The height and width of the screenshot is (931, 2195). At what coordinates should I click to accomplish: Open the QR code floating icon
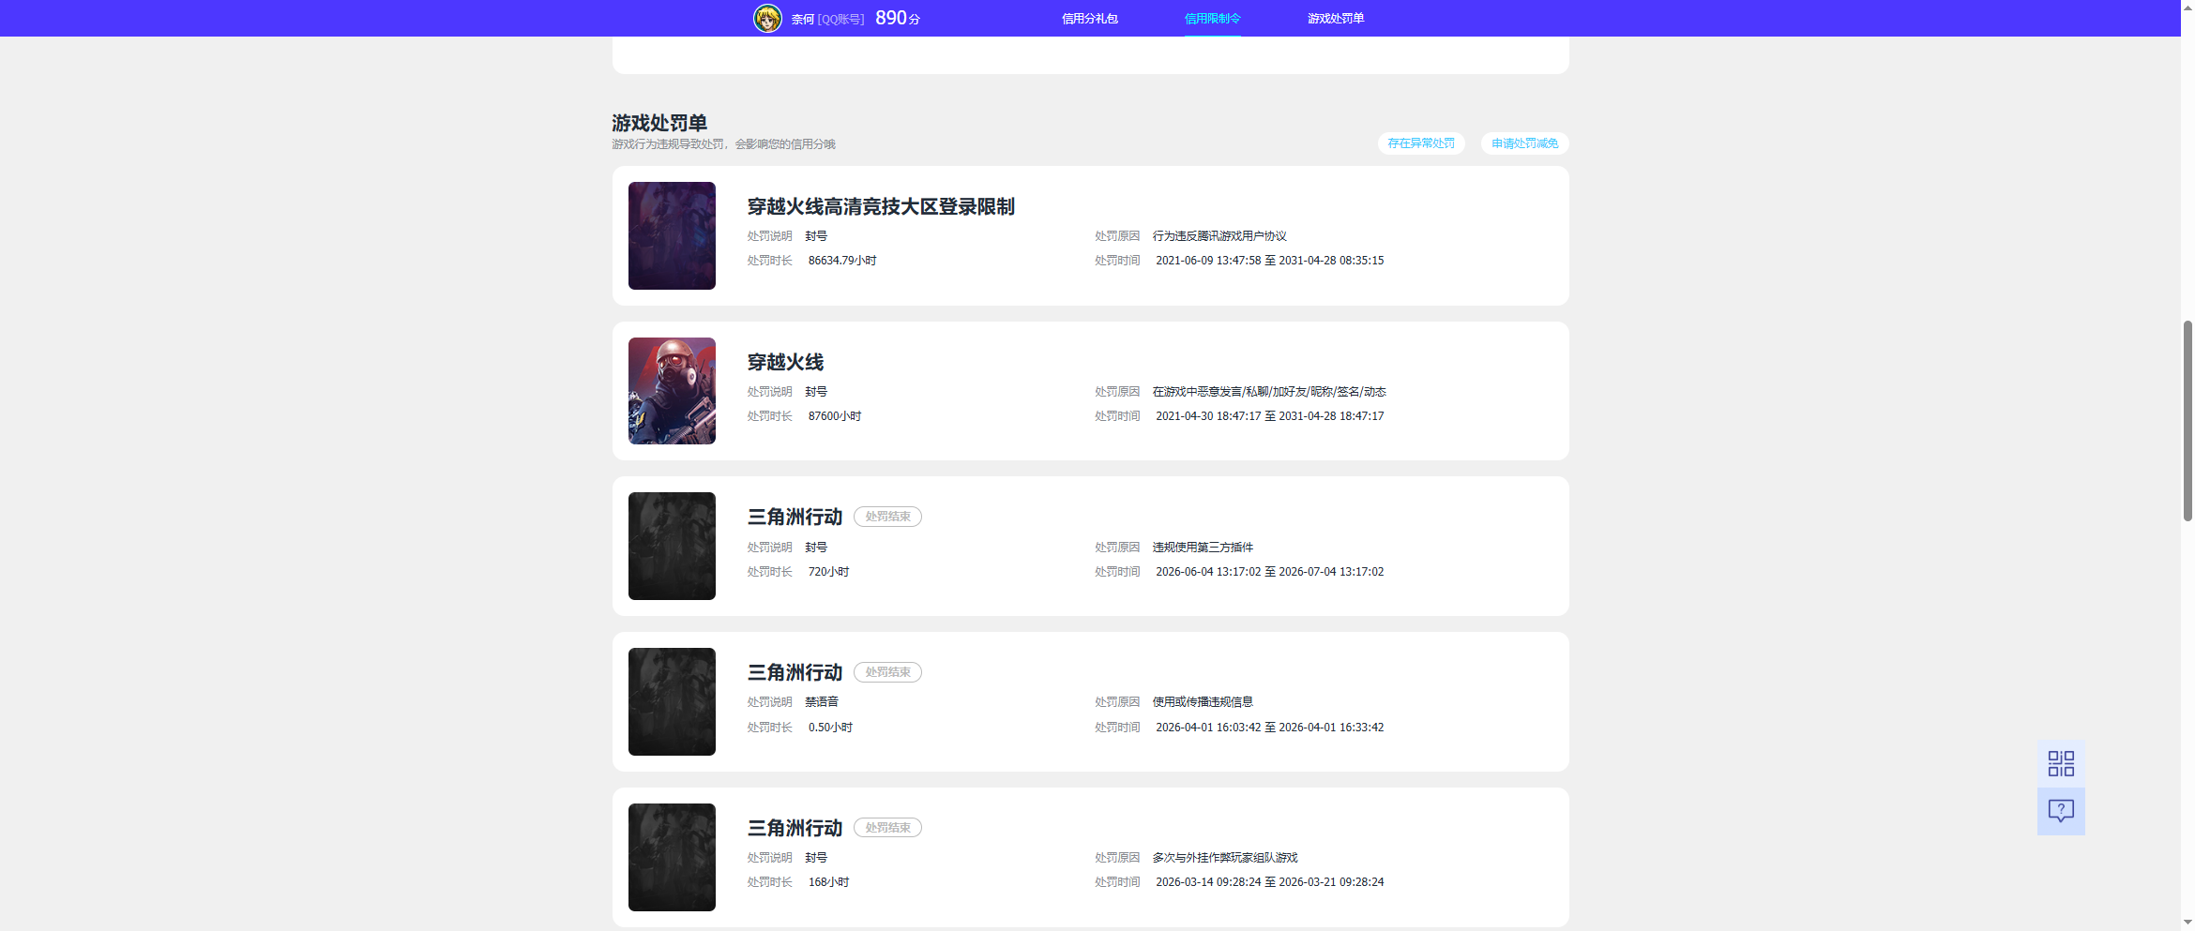tap(2061, 763)
